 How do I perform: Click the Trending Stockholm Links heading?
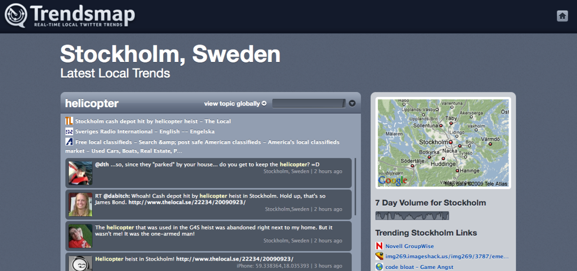(426, 233)
